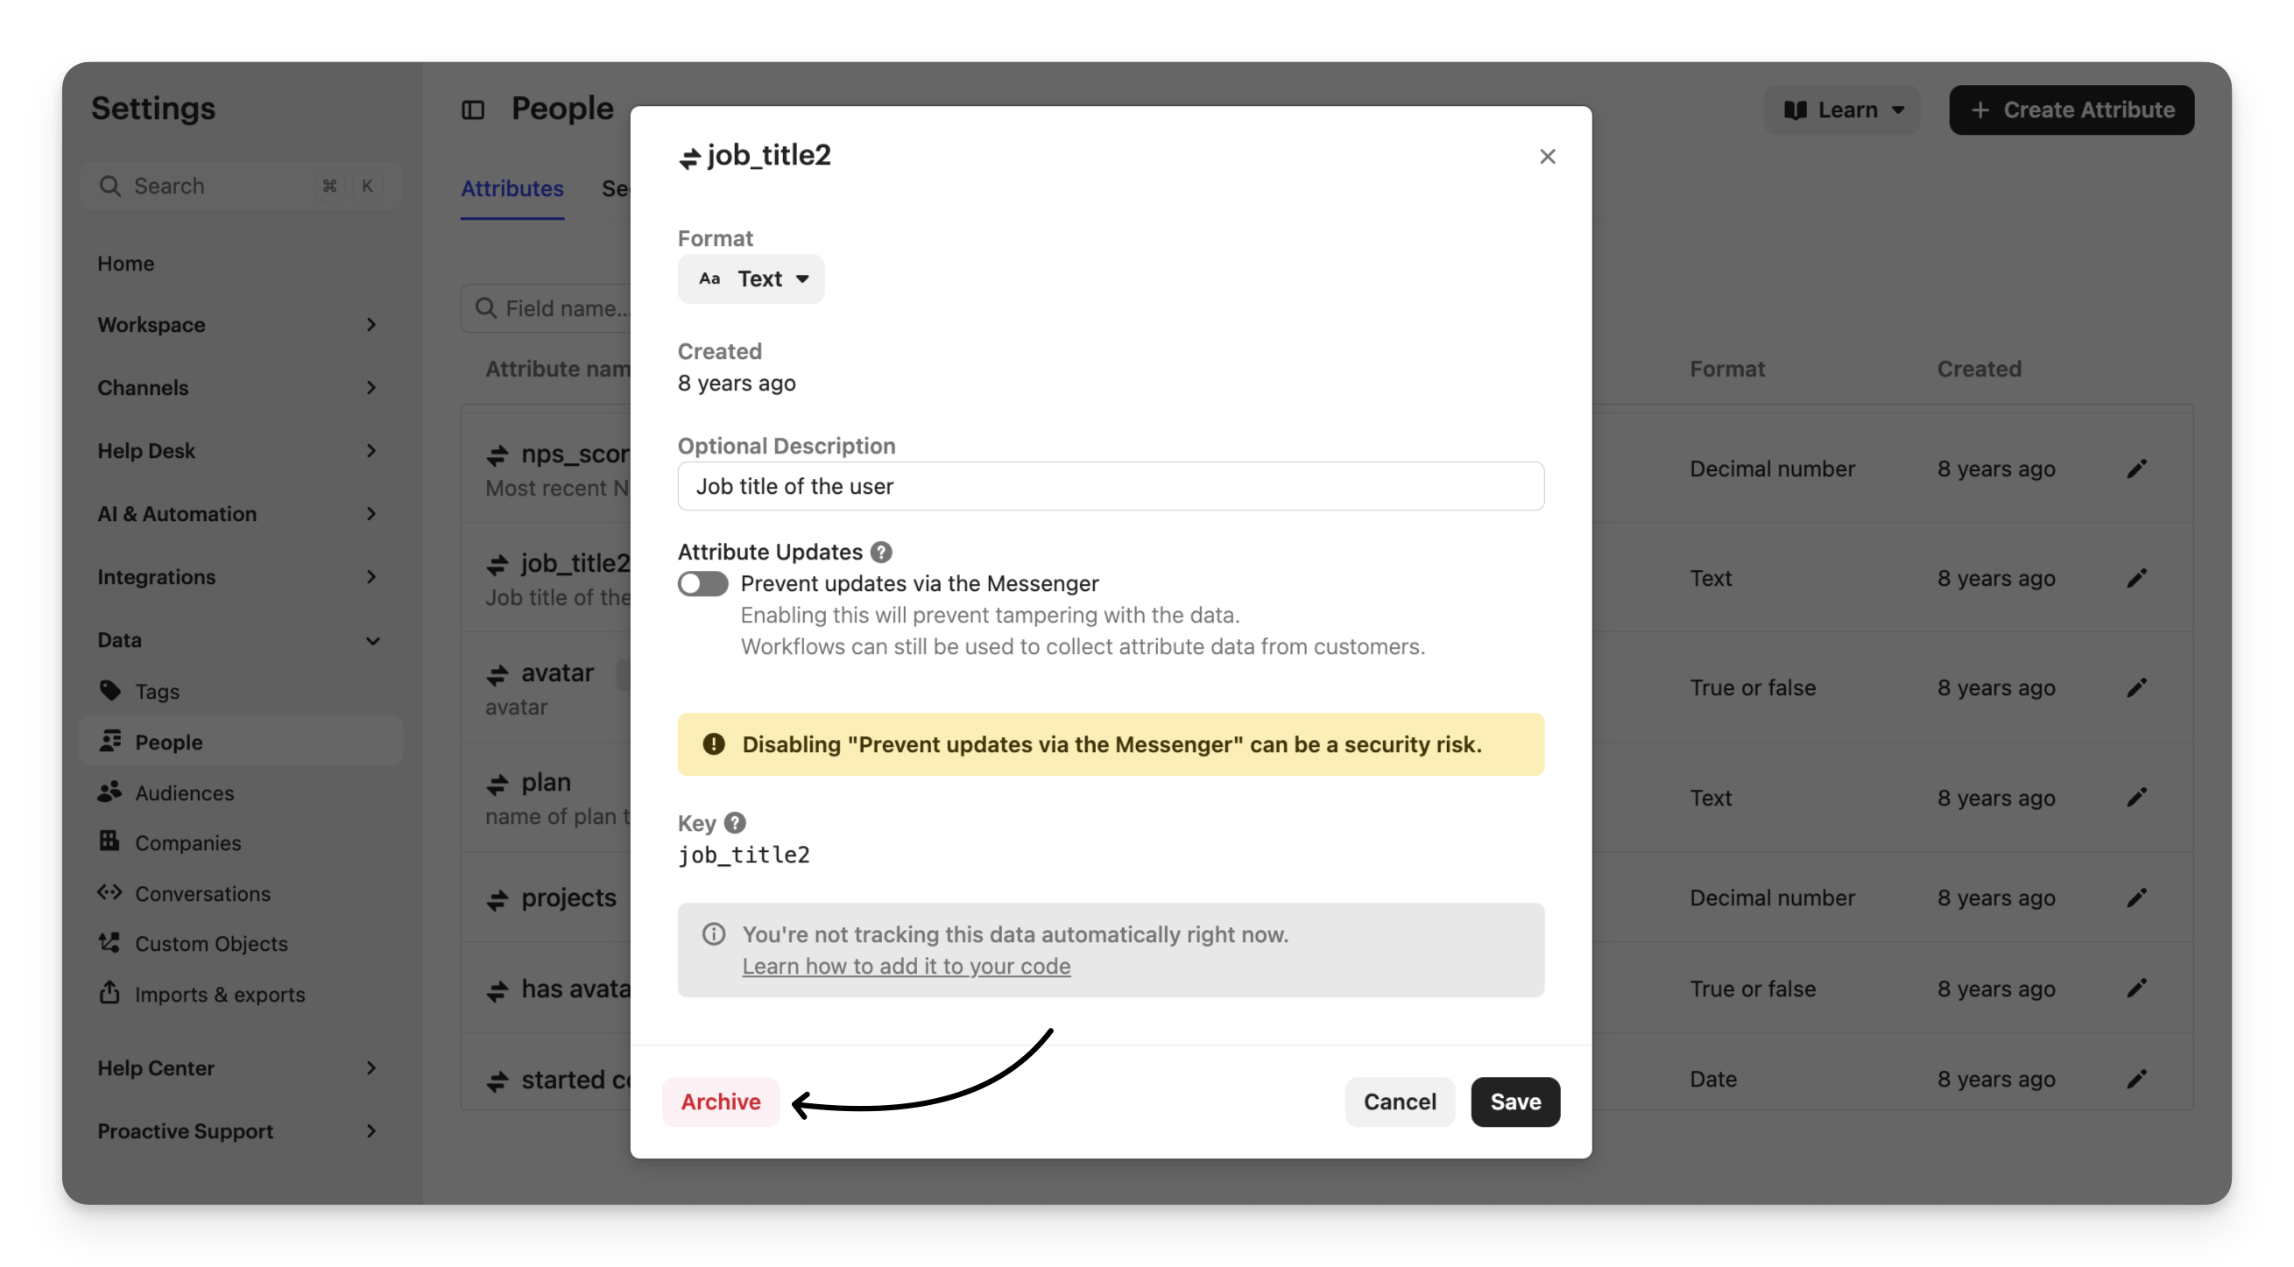Image resolution: width=2294 pixels, height=1267 pixels.
Task: Click the Attribute Updates help question-mark icon
Action: point(881,552)
